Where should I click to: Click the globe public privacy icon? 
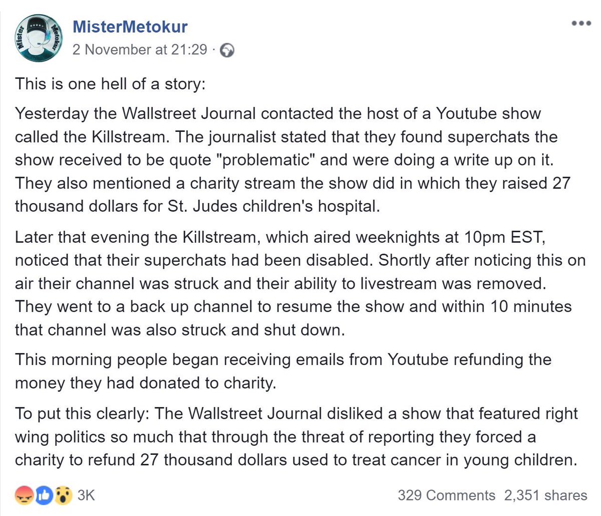(x=227, y=50)
